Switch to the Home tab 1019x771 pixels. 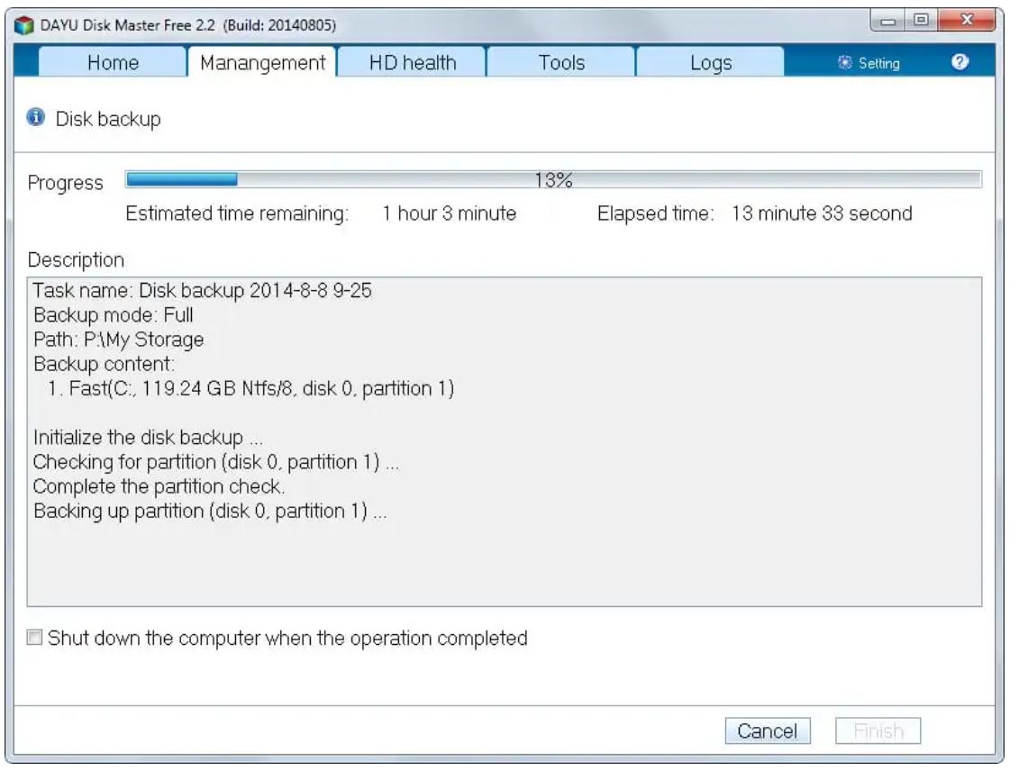(113, 63)
